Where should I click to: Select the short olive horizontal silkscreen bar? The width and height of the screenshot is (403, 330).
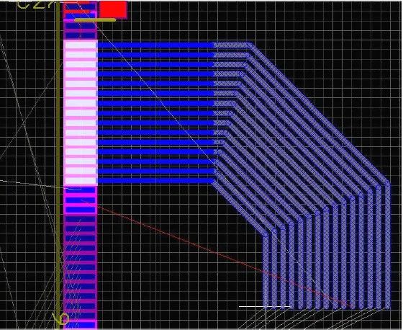point(95,20)
